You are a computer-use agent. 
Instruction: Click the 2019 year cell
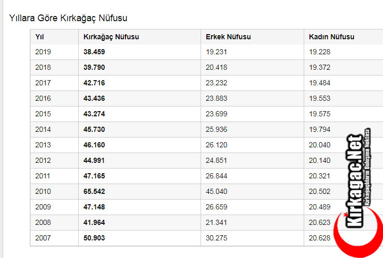coord(43,52)
